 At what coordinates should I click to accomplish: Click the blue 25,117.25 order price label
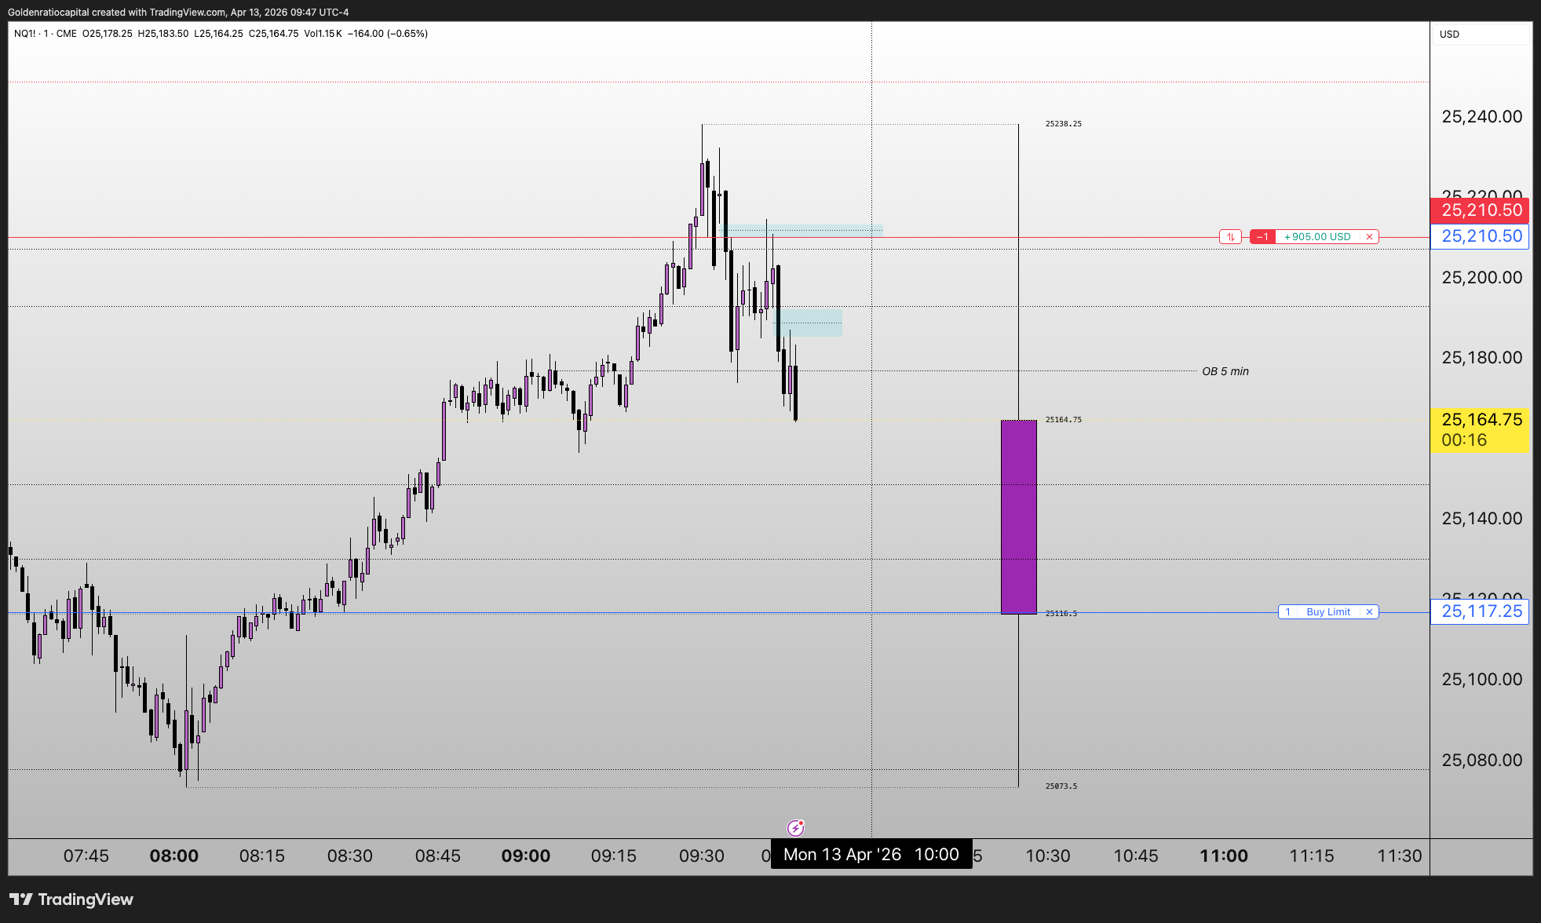tap(1481, 611)
